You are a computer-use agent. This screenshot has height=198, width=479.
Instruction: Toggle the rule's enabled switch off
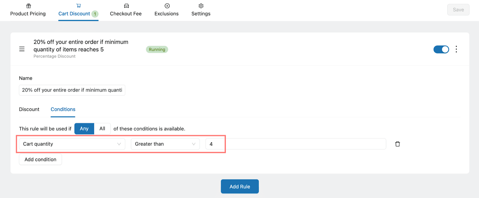[441, 49]
